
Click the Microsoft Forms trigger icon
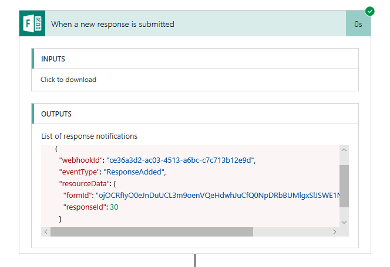click(x=32, y=24)
